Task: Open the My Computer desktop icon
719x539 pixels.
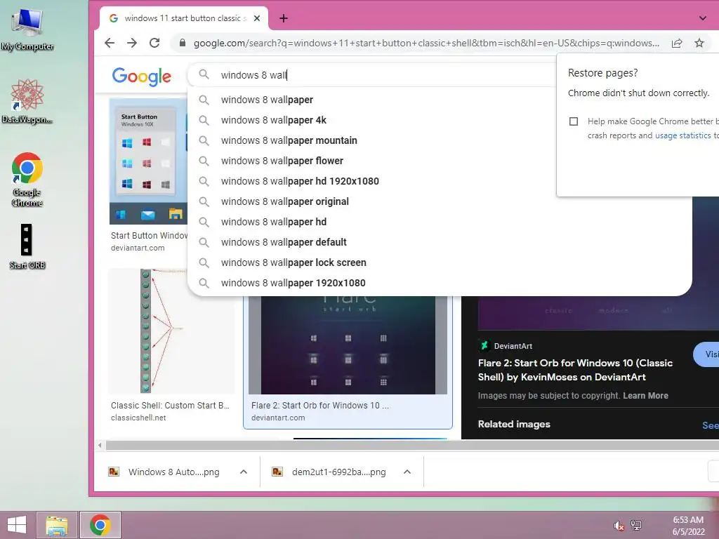Action: pyautogui.click(x=27, y=28)
